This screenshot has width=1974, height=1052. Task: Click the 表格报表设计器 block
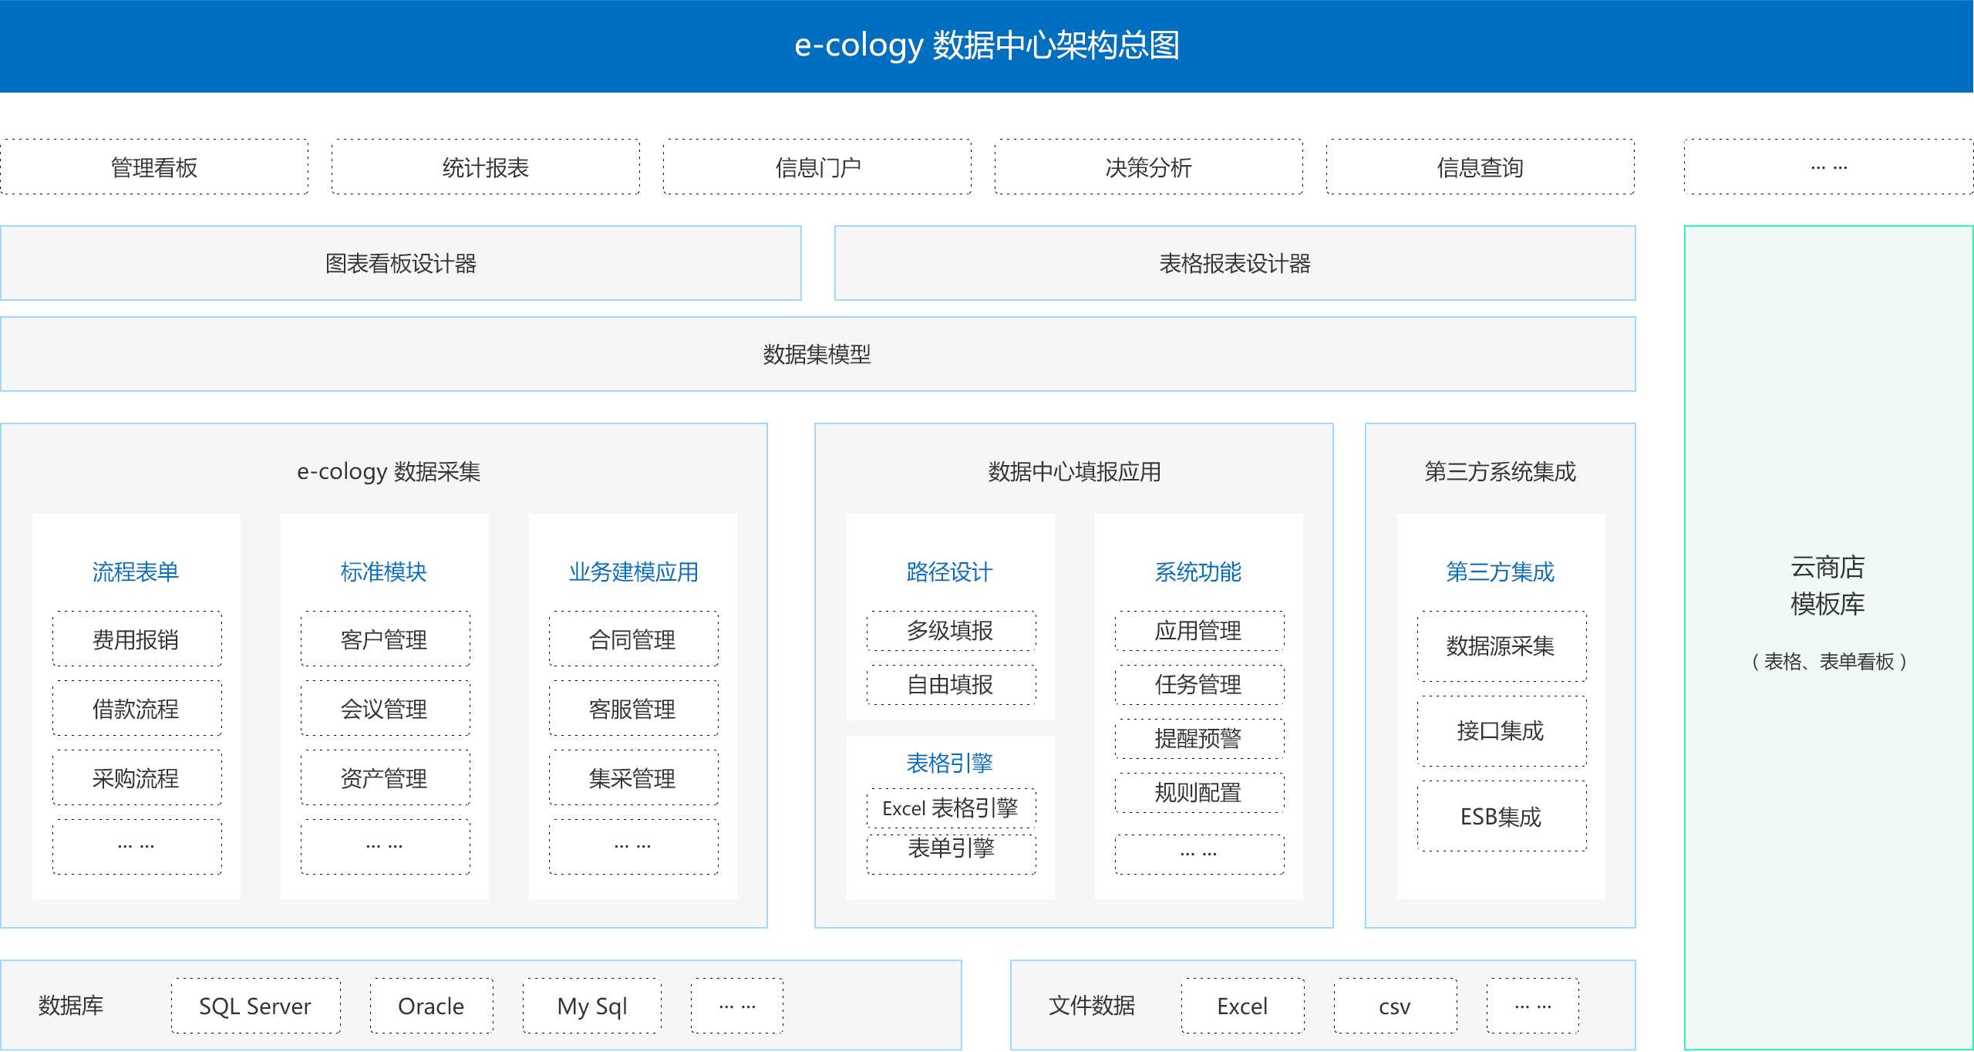pyautogui.click(x=1235, y=263)
